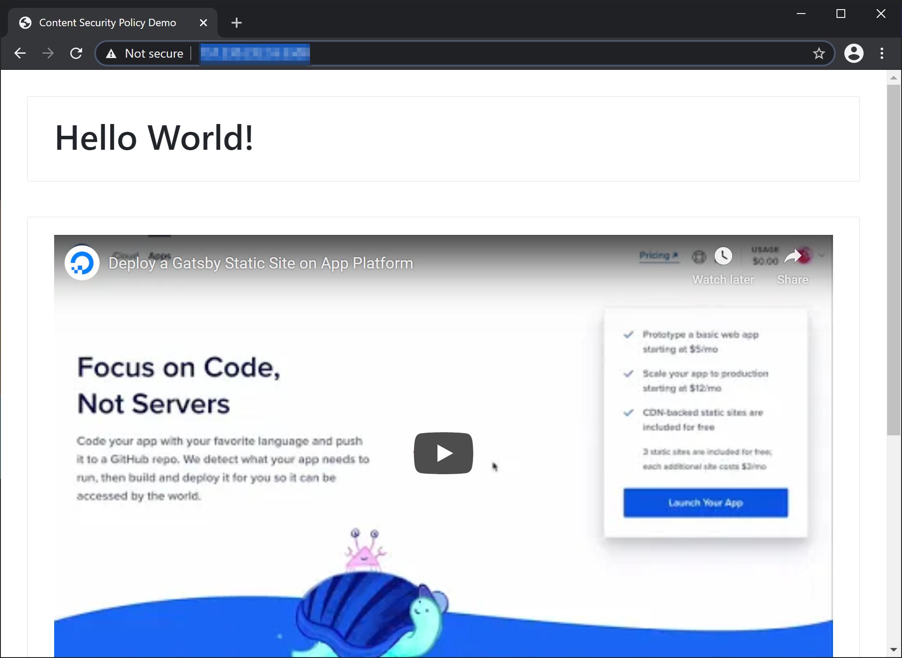Click the Not secure warning icon

[111, 53]
